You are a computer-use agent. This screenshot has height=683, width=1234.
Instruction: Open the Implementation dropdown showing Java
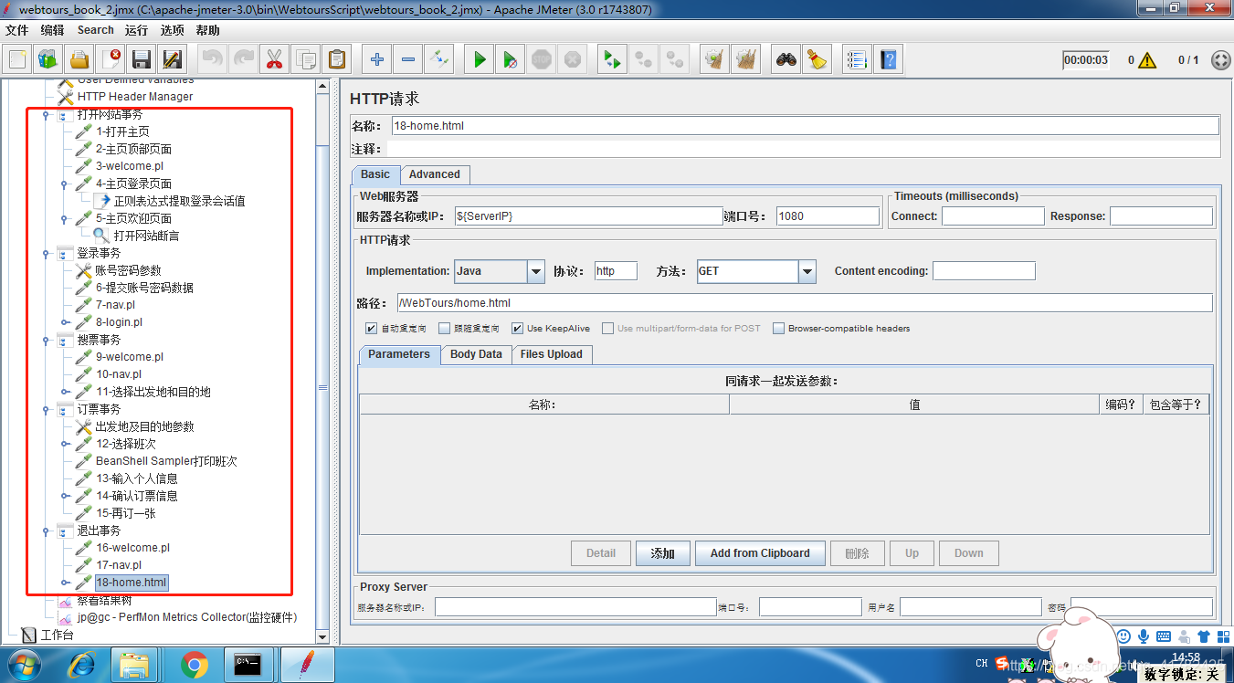tap(536, 271)
